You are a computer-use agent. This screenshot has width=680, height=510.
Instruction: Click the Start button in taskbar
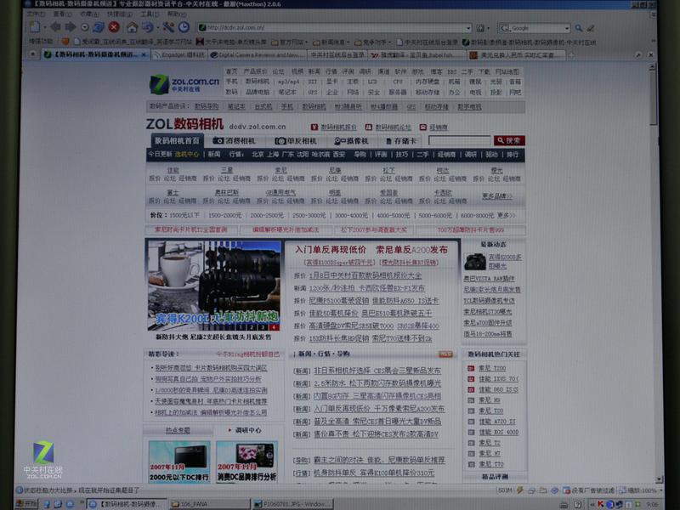coord(26,503)
